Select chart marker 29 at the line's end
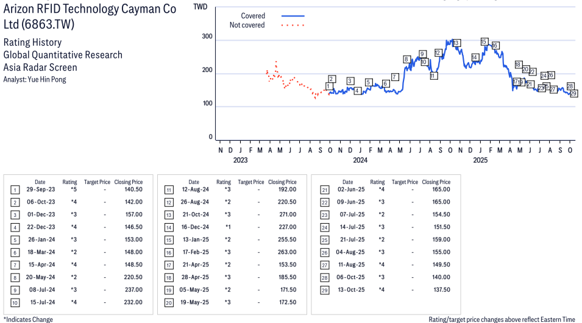Viewport: 582px width, 323px height. point(573,94)
